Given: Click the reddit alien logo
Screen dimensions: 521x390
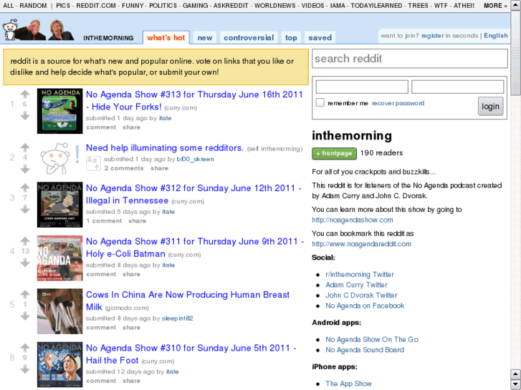Looking at the screenshot, I should 10,30.
